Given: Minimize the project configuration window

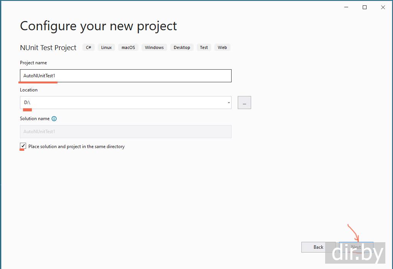Looking at the screenshot, I should pyautogui.click(x=346, y=7).
